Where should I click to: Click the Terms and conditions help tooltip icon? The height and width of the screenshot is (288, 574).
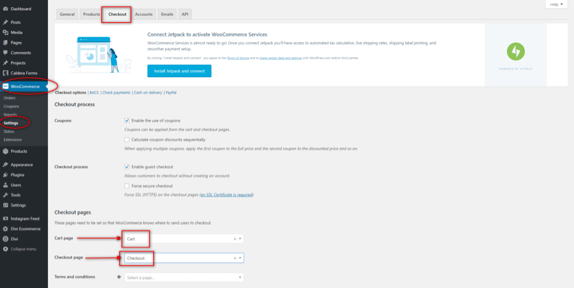coord(119,277)
